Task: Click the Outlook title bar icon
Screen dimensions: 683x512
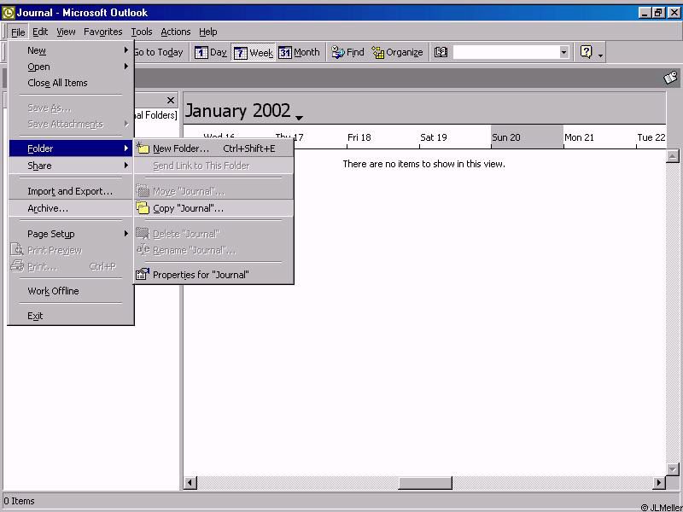Action: pyautogui.click(x=9, y=13)
